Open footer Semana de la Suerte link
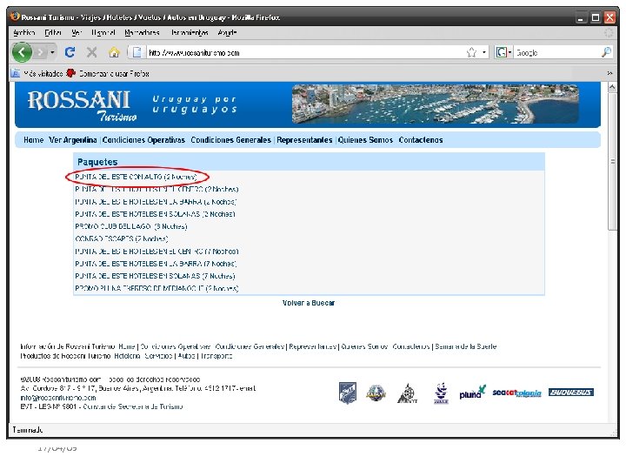Image resolution: width=626 pixels, height=470 pixels. tap(465, 346)
